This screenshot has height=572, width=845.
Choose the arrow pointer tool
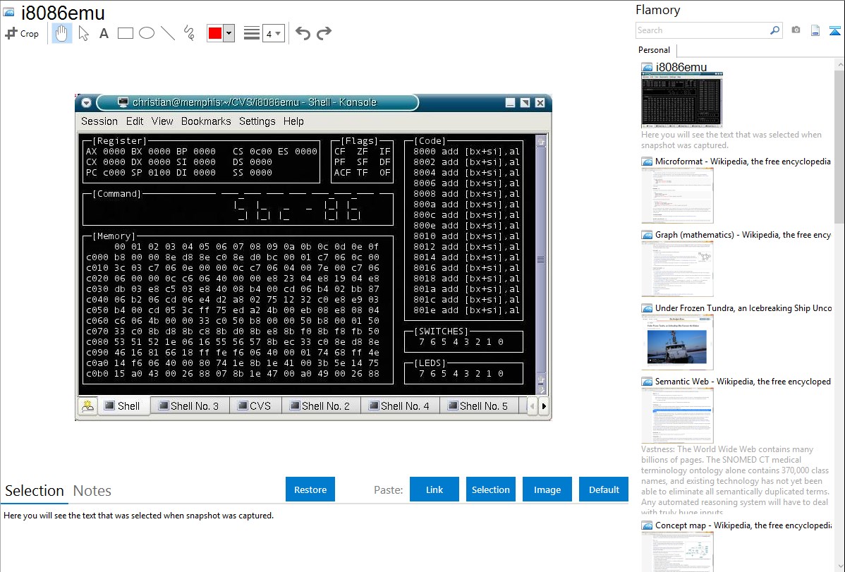(83, 33)
